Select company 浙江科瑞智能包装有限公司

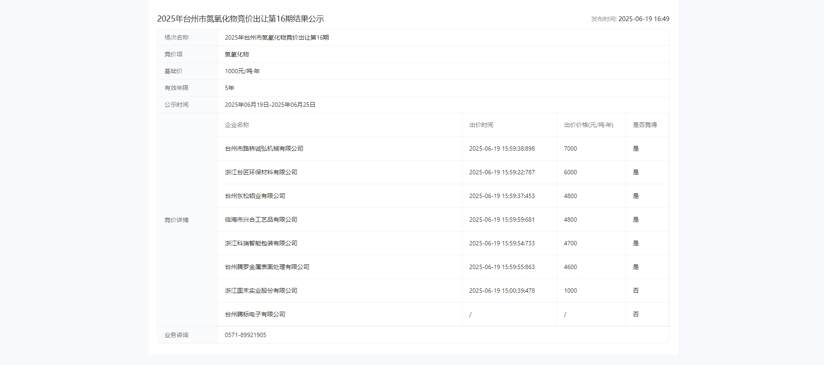point(261,243)
